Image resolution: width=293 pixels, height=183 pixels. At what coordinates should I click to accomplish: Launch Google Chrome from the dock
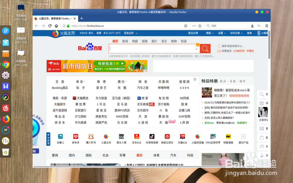tap(6, 64)
